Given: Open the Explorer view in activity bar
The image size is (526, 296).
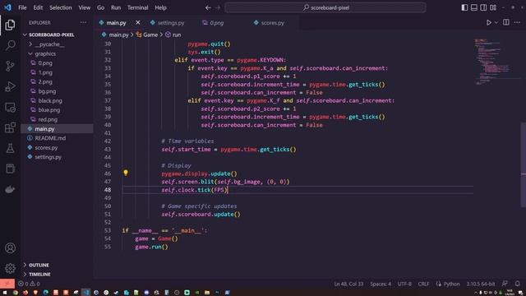Looking at the screenshot, I should click(x=10, y=25).
